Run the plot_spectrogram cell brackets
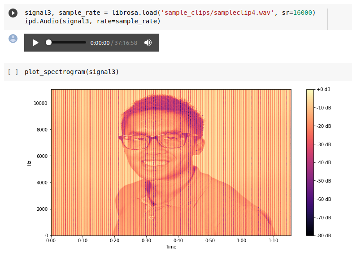This screenshot has width=352, height=257. [x=13, y=72]
